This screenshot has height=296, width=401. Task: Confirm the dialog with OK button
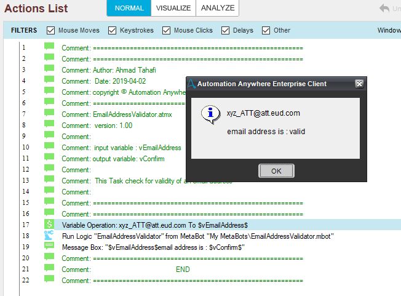[276, 171]
